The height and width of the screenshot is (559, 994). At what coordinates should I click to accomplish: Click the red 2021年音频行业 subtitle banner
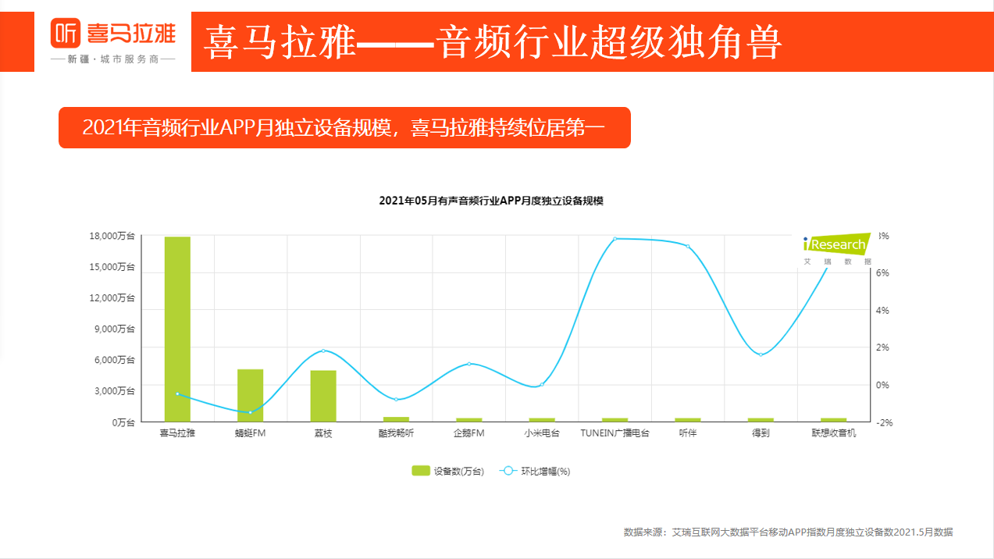344,127
